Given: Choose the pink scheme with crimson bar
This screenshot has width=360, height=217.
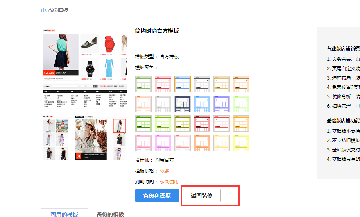Looking at the screenshot, I should point(163,84).
